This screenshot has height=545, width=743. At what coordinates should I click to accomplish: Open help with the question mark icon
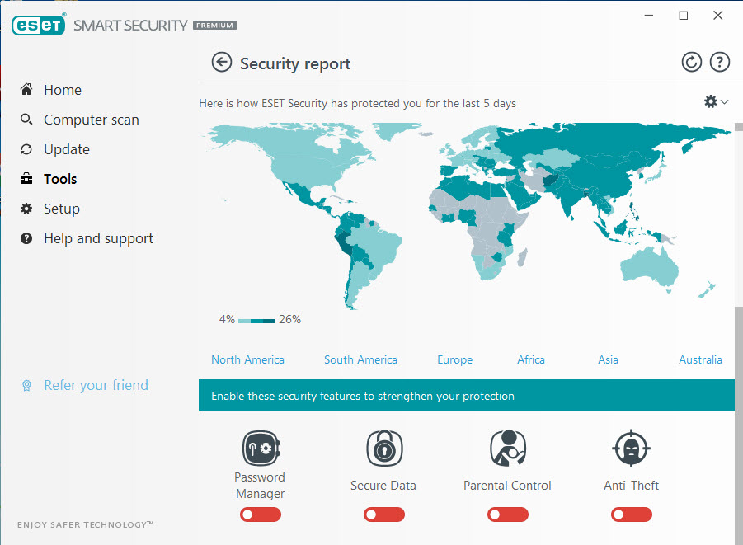click(x=719, y=62)
